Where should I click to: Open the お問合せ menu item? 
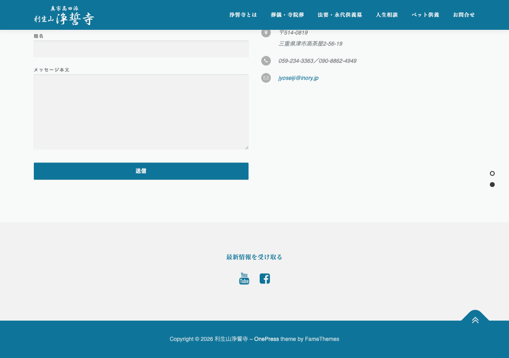pyautogui.click(x=464, y=15)
